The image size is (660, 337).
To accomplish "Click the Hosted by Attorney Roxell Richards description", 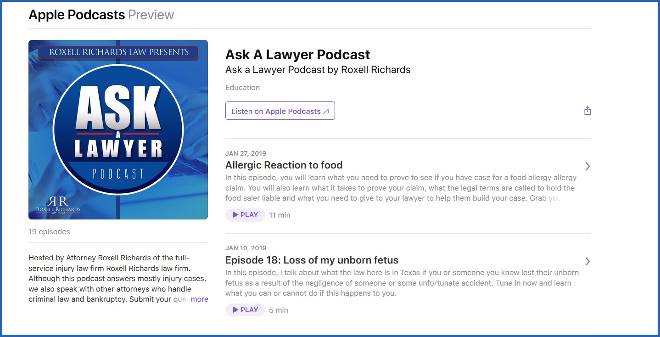I will tap(118, 278).
